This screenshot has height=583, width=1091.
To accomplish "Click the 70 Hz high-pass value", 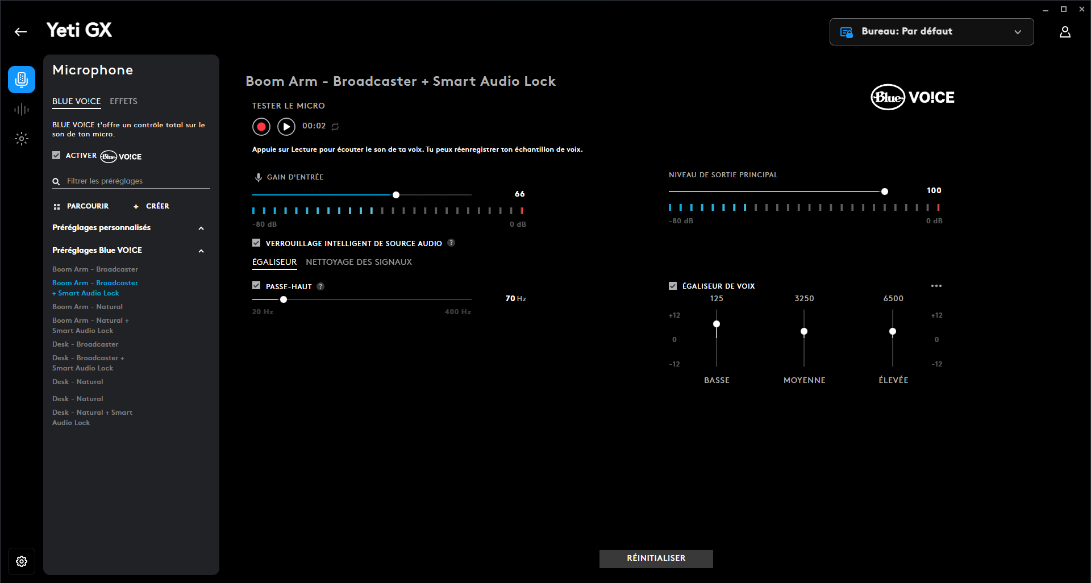I will pos(515,298).
